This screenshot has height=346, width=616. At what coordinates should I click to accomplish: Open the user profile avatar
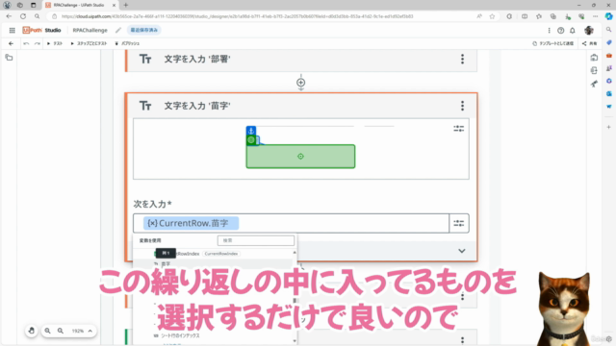(588, 31)
